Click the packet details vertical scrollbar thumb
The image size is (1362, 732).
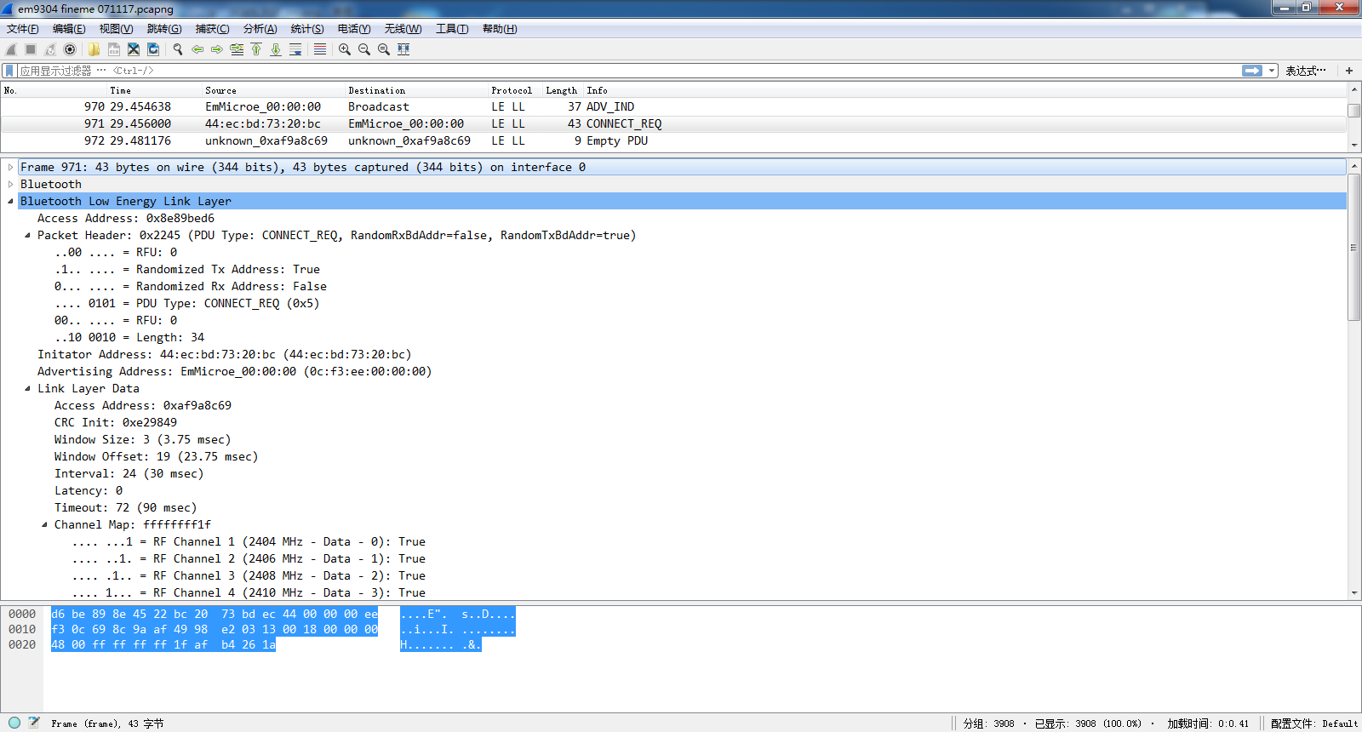tap(1353, 247)
